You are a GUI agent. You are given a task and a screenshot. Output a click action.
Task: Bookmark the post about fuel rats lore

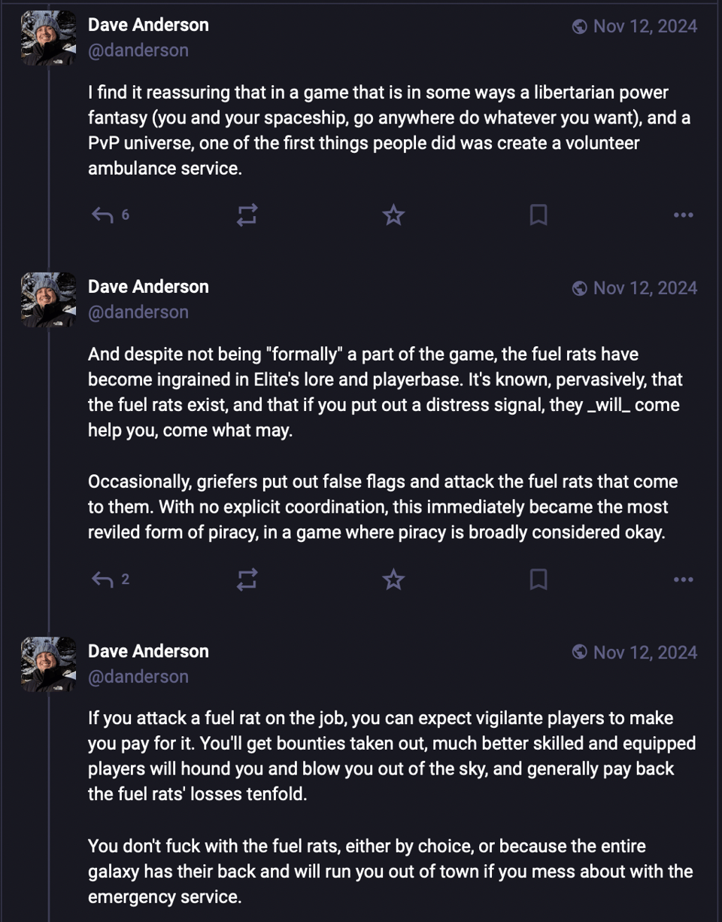pyautogui.click(x=538, y=580)
